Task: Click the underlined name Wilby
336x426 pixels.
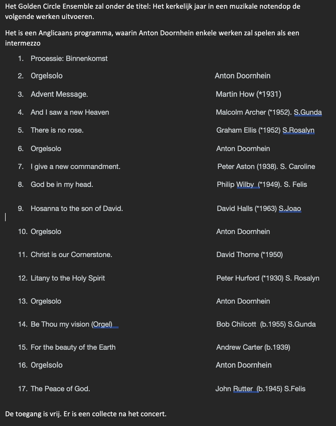Action: [245, 184]
